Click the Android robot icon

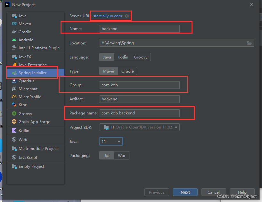coord(14,40)
